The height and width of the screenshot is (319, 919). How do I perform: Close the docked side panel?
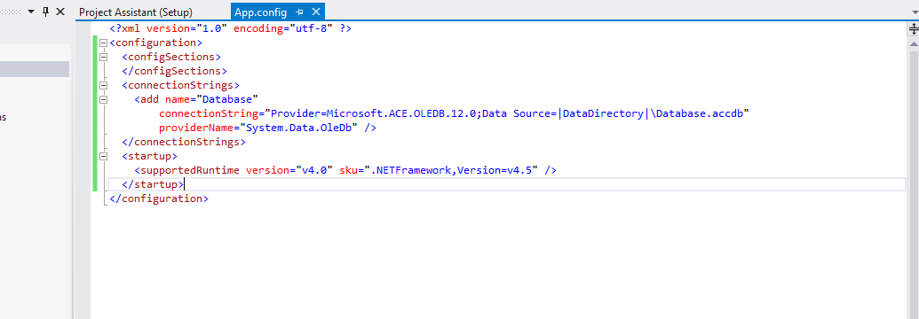point(59,12)
